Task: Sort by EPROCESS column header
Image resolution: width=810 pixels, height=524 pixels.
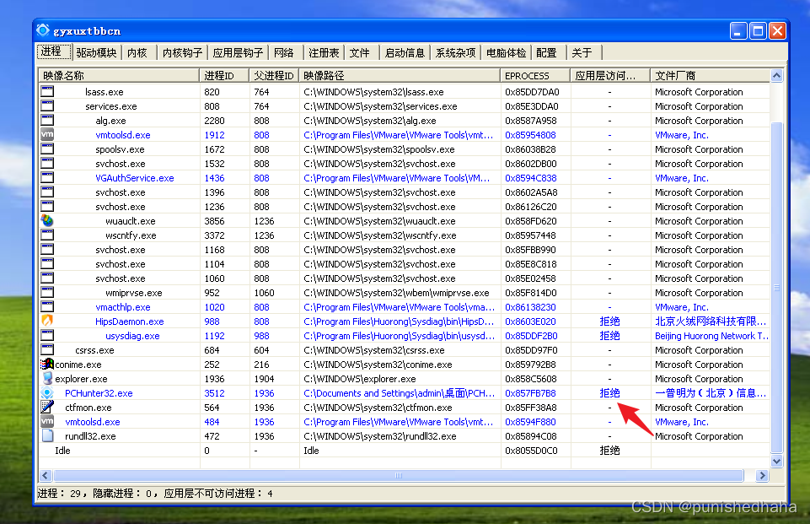Action: coord(536,76)
